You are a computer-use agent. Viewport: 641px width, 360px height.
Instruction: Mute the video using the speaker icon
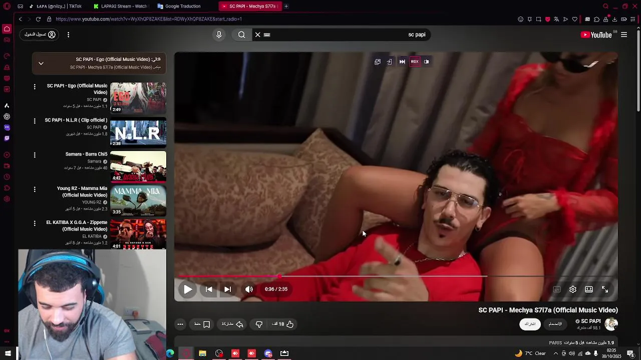pyautogui.click(x=249, y=289)
